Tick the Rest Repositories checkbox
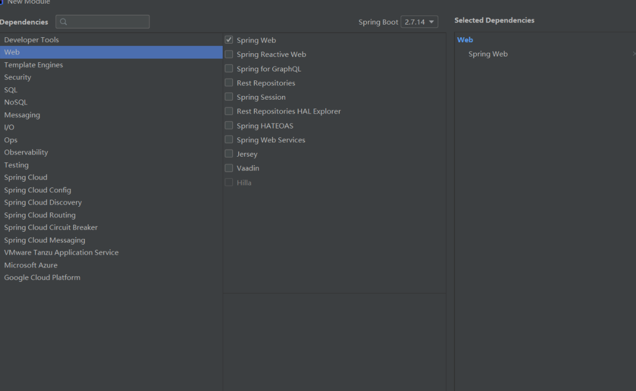 (229, 83)
